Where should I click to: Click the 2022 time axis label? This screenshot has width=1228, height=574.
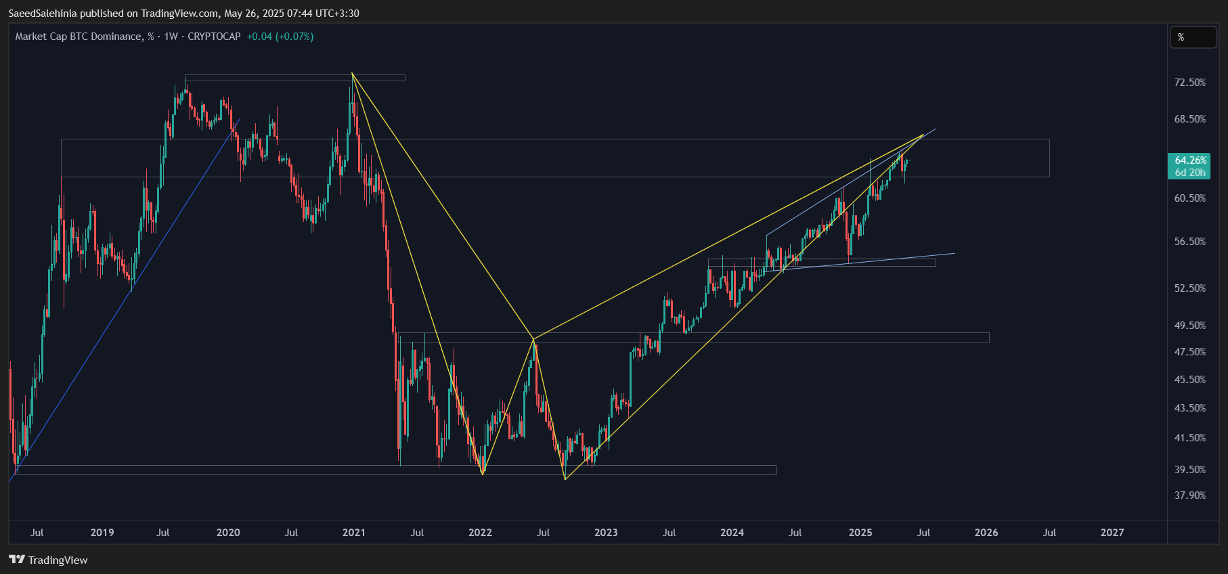pyautogui.click(x=480, y=533)
